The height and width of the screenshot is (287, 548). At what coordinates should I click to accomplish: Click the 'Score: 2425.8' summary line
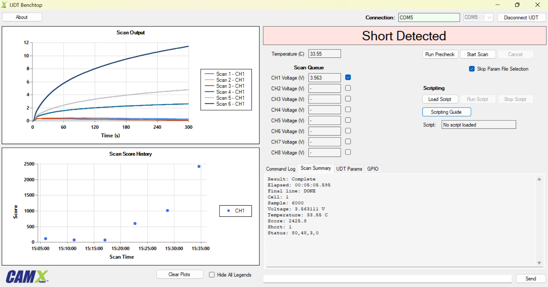click(x=287, y=221)
